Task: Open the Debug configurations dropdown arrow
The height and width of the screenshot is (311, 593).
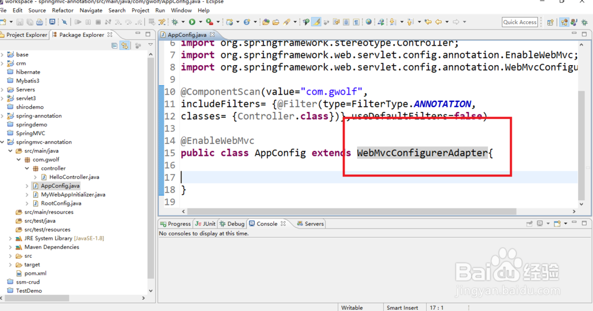Action: pos(183,22)
